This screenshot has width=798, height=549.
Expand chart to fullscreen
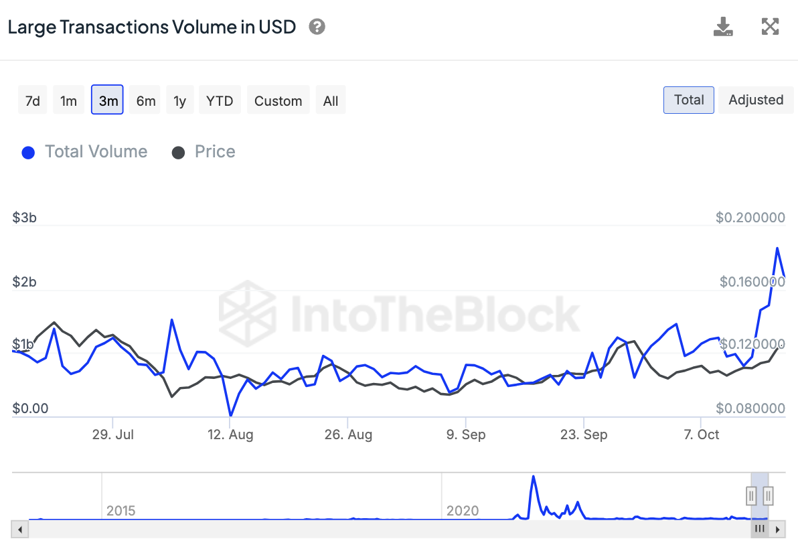tap(771, 27)
